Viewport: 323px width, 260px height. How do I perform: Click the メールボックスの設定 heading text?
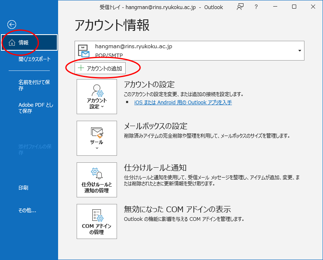point(156,126)
